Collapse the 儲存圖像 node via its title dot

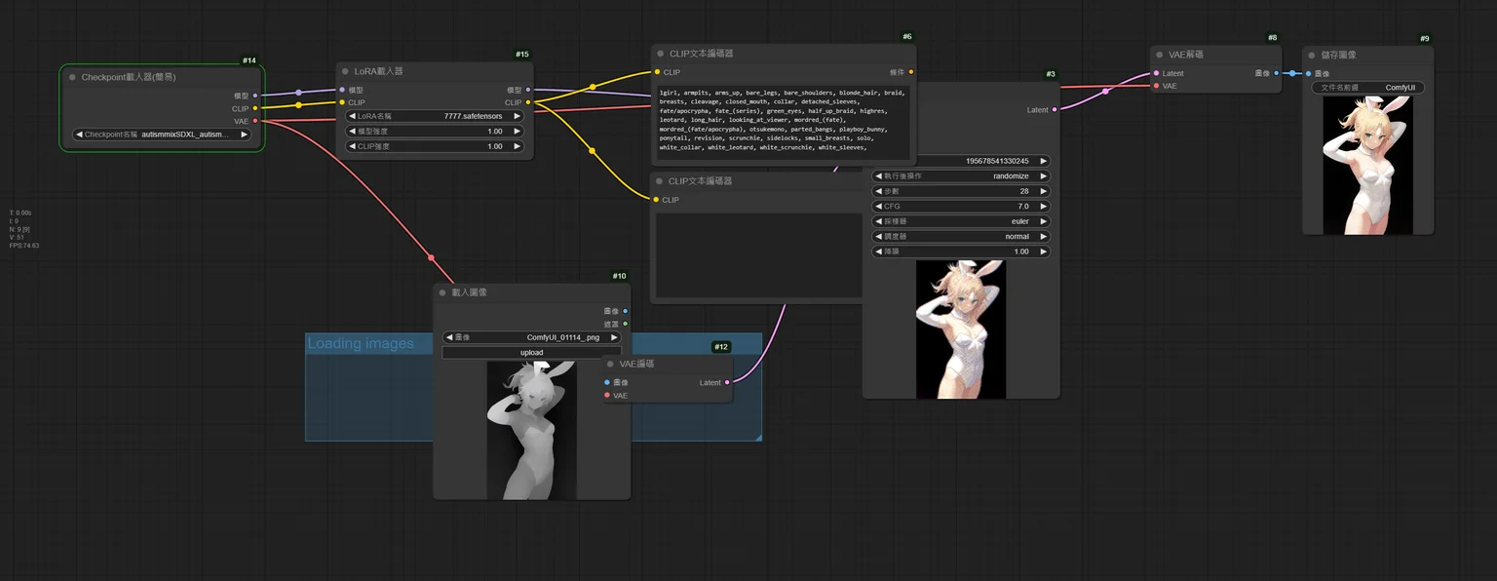(x=1311, y=56)
